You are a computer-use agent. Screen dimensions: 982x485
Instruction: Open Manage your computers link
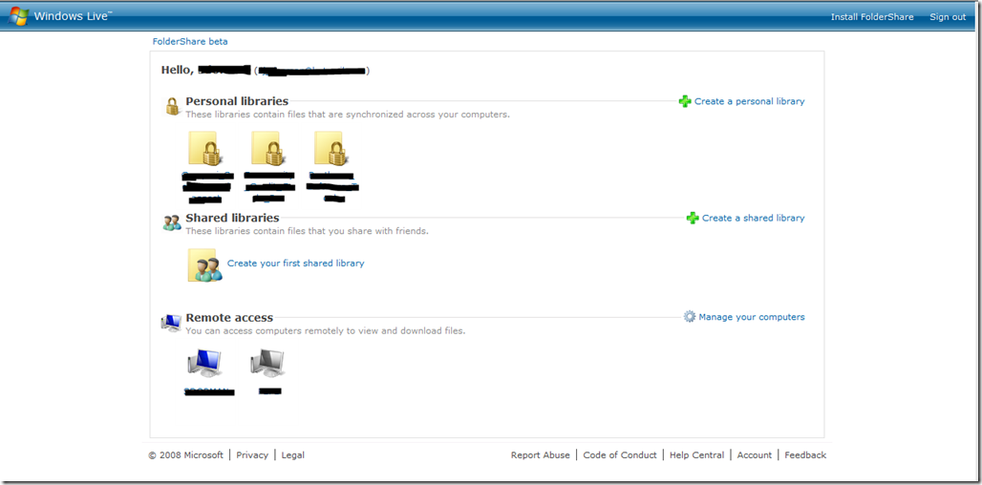pyautogui.click(x=752, y=317)
